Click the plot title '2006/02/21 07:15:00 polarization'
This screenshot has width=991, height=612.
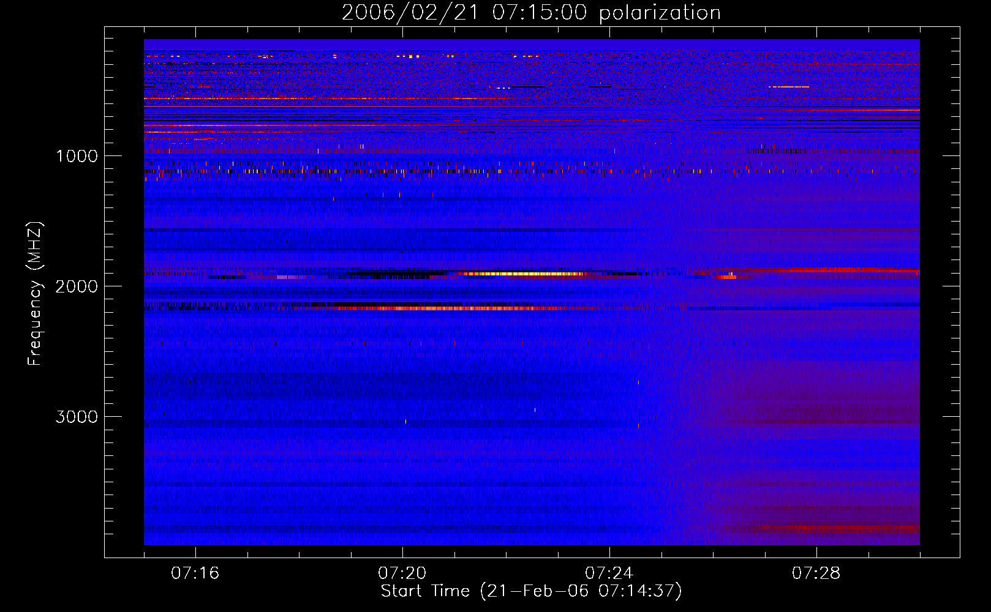531,13
